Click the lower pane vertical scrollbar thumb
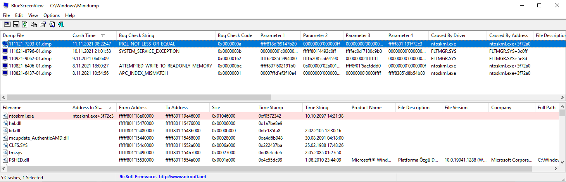 pyautogui.click(x=562, y=113)
